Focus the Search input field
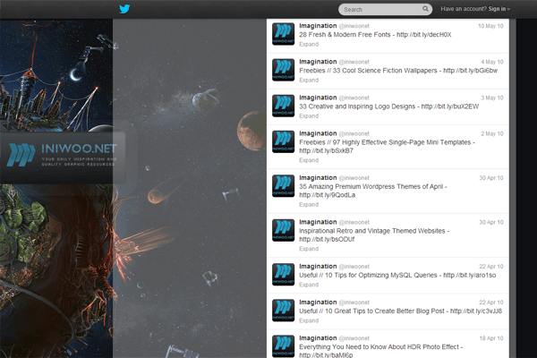 tap(385, 9)
